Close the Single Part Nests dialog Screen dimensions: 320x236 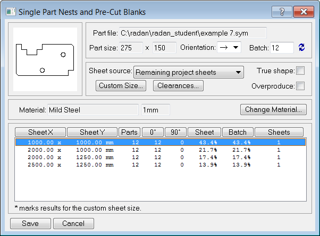(x=304, y=12)
